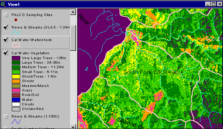
Task: Click the legend scrollbar down arrow
Action: click(x=73, y=127)
